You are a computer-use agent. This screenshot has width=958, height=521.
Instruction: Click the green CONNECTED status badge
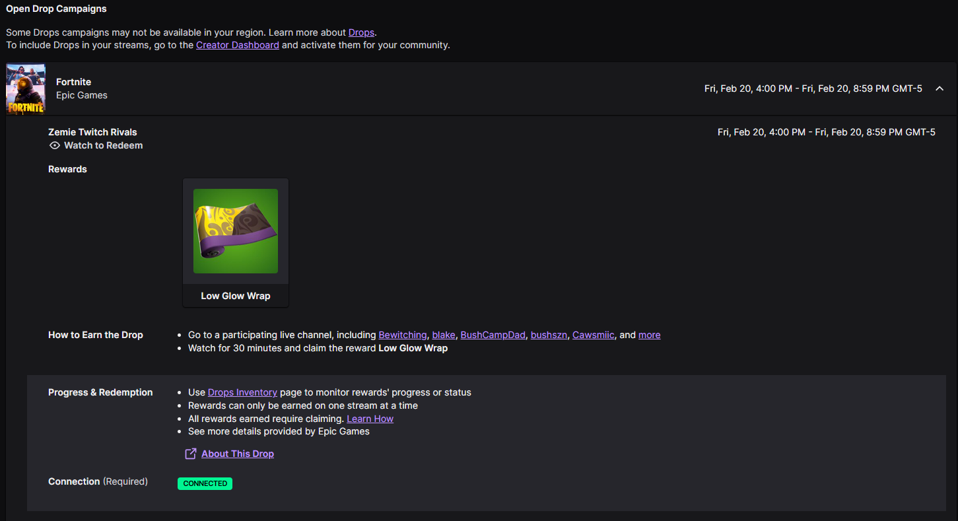(x=205, y=483)
